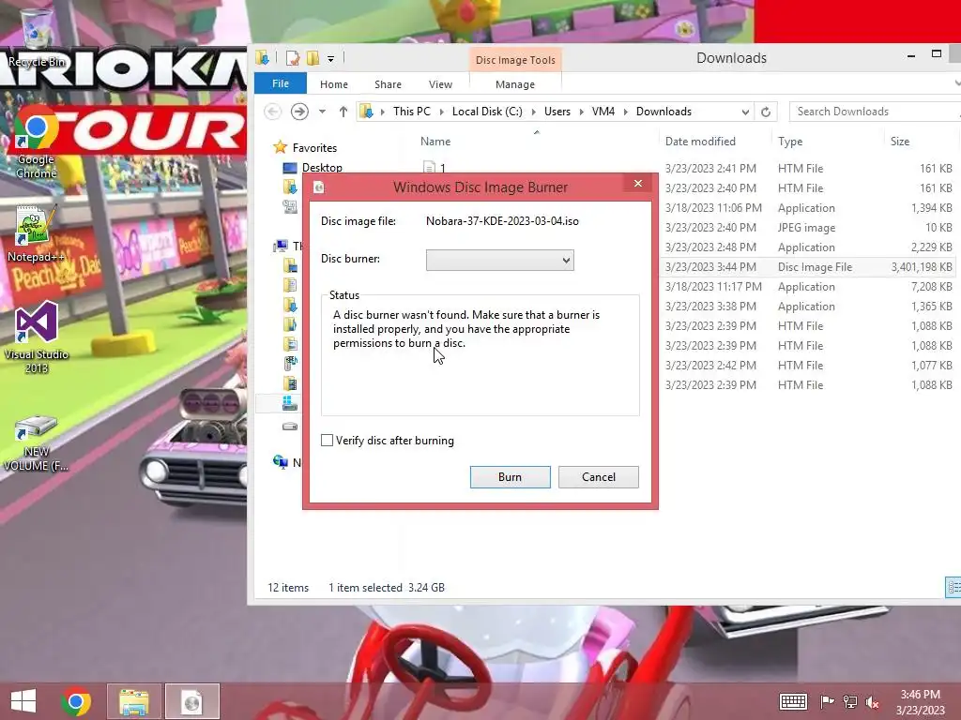
Task: Refresh the Downloads folder view
Action: [x=766, y=112]
